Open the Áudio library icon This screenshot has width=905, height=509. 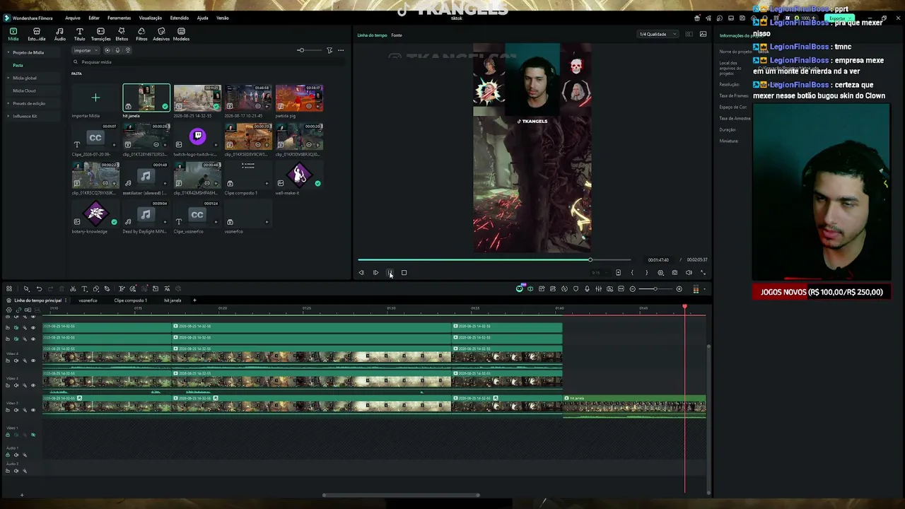click(x=59, y=34)
